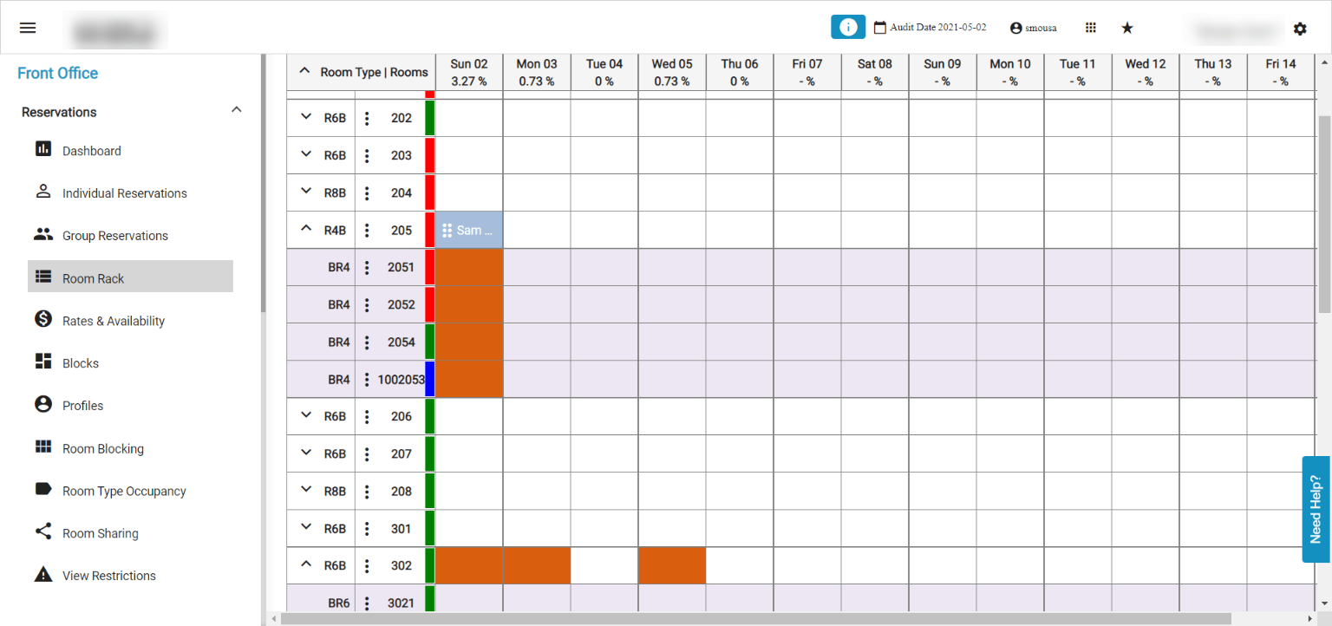Open three-dot menu for room 203
Screen dimensions: 1332x626
367,155
